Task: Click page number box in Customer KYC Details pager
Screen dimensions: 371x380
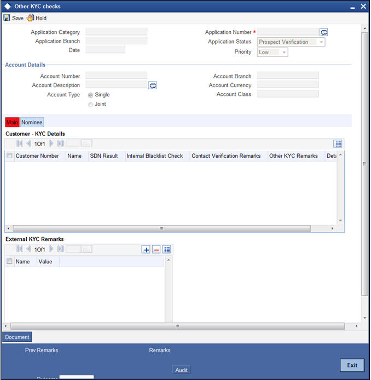Action: pos(74,143)
